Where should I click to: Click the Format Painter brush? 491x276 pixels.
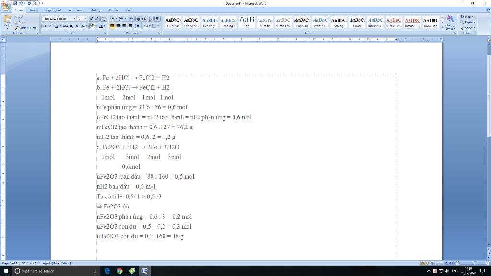click(26, 28)
